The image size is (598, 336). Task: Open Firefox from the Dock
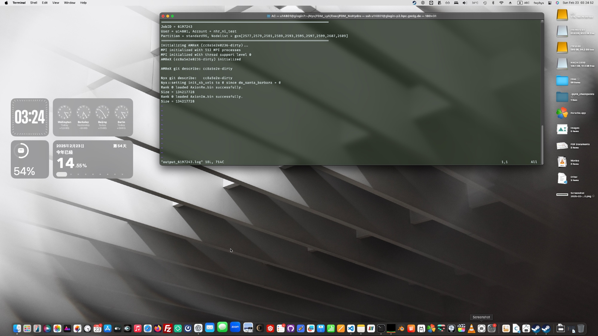[158, 329]
